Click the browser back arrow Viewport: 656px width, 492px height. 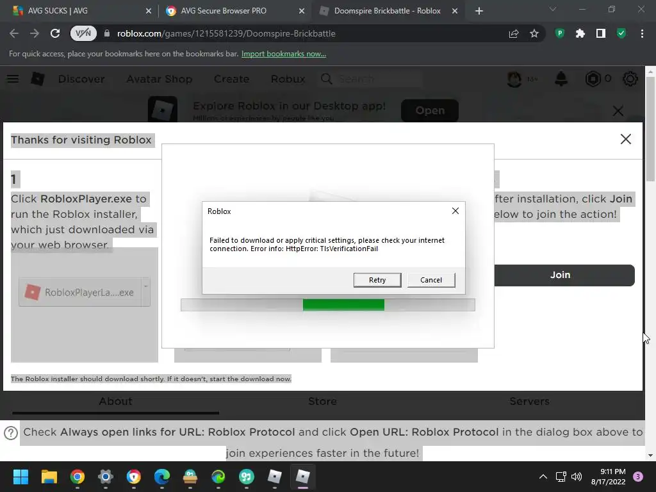coord(14,33)
